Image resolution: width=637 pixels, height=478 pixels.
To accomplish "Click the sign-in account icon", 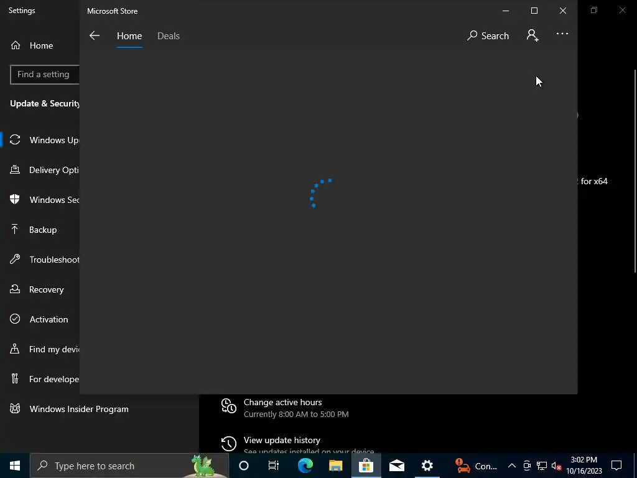I will [532, 35].
